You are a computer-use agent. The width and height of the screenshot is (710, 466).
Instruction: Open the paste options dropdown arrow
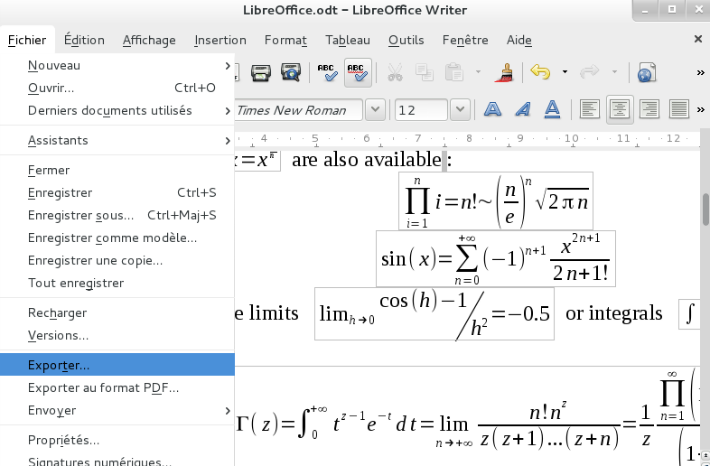478,72
